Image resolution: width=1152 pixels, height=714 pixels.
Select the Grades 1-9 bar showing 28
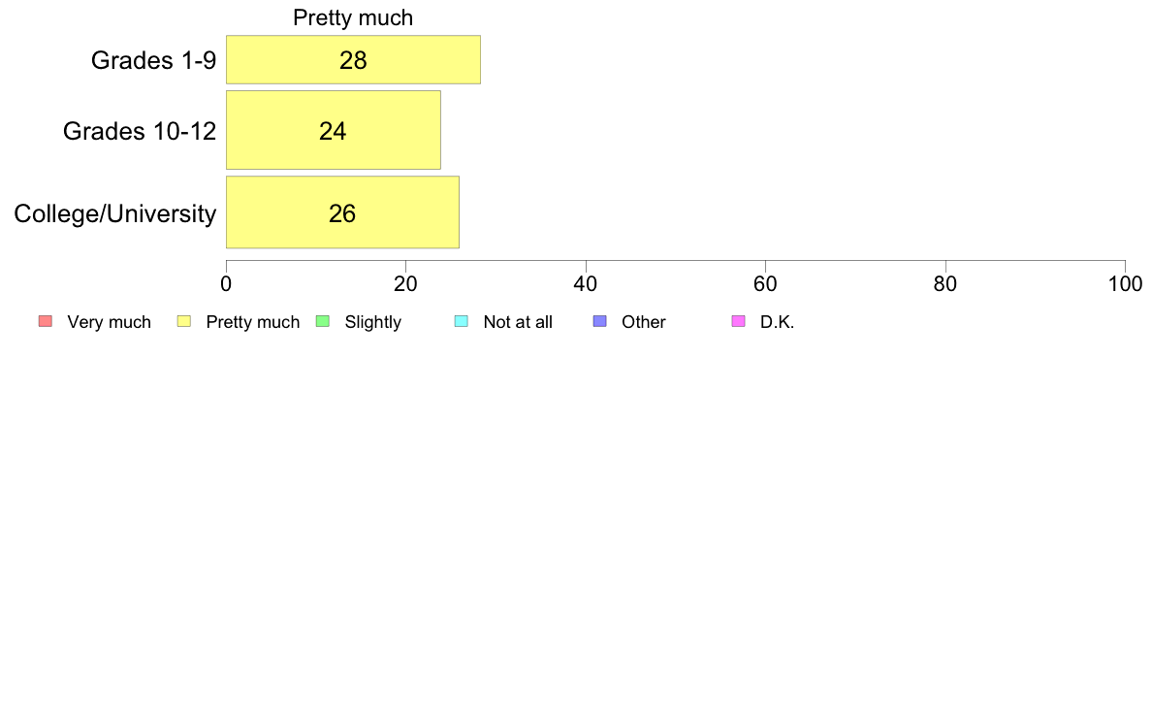click(x=353, y=60)
